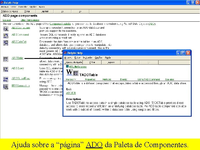Click the RDSConnection component icon
Viewport: 200px width, 150px height.
6,87
